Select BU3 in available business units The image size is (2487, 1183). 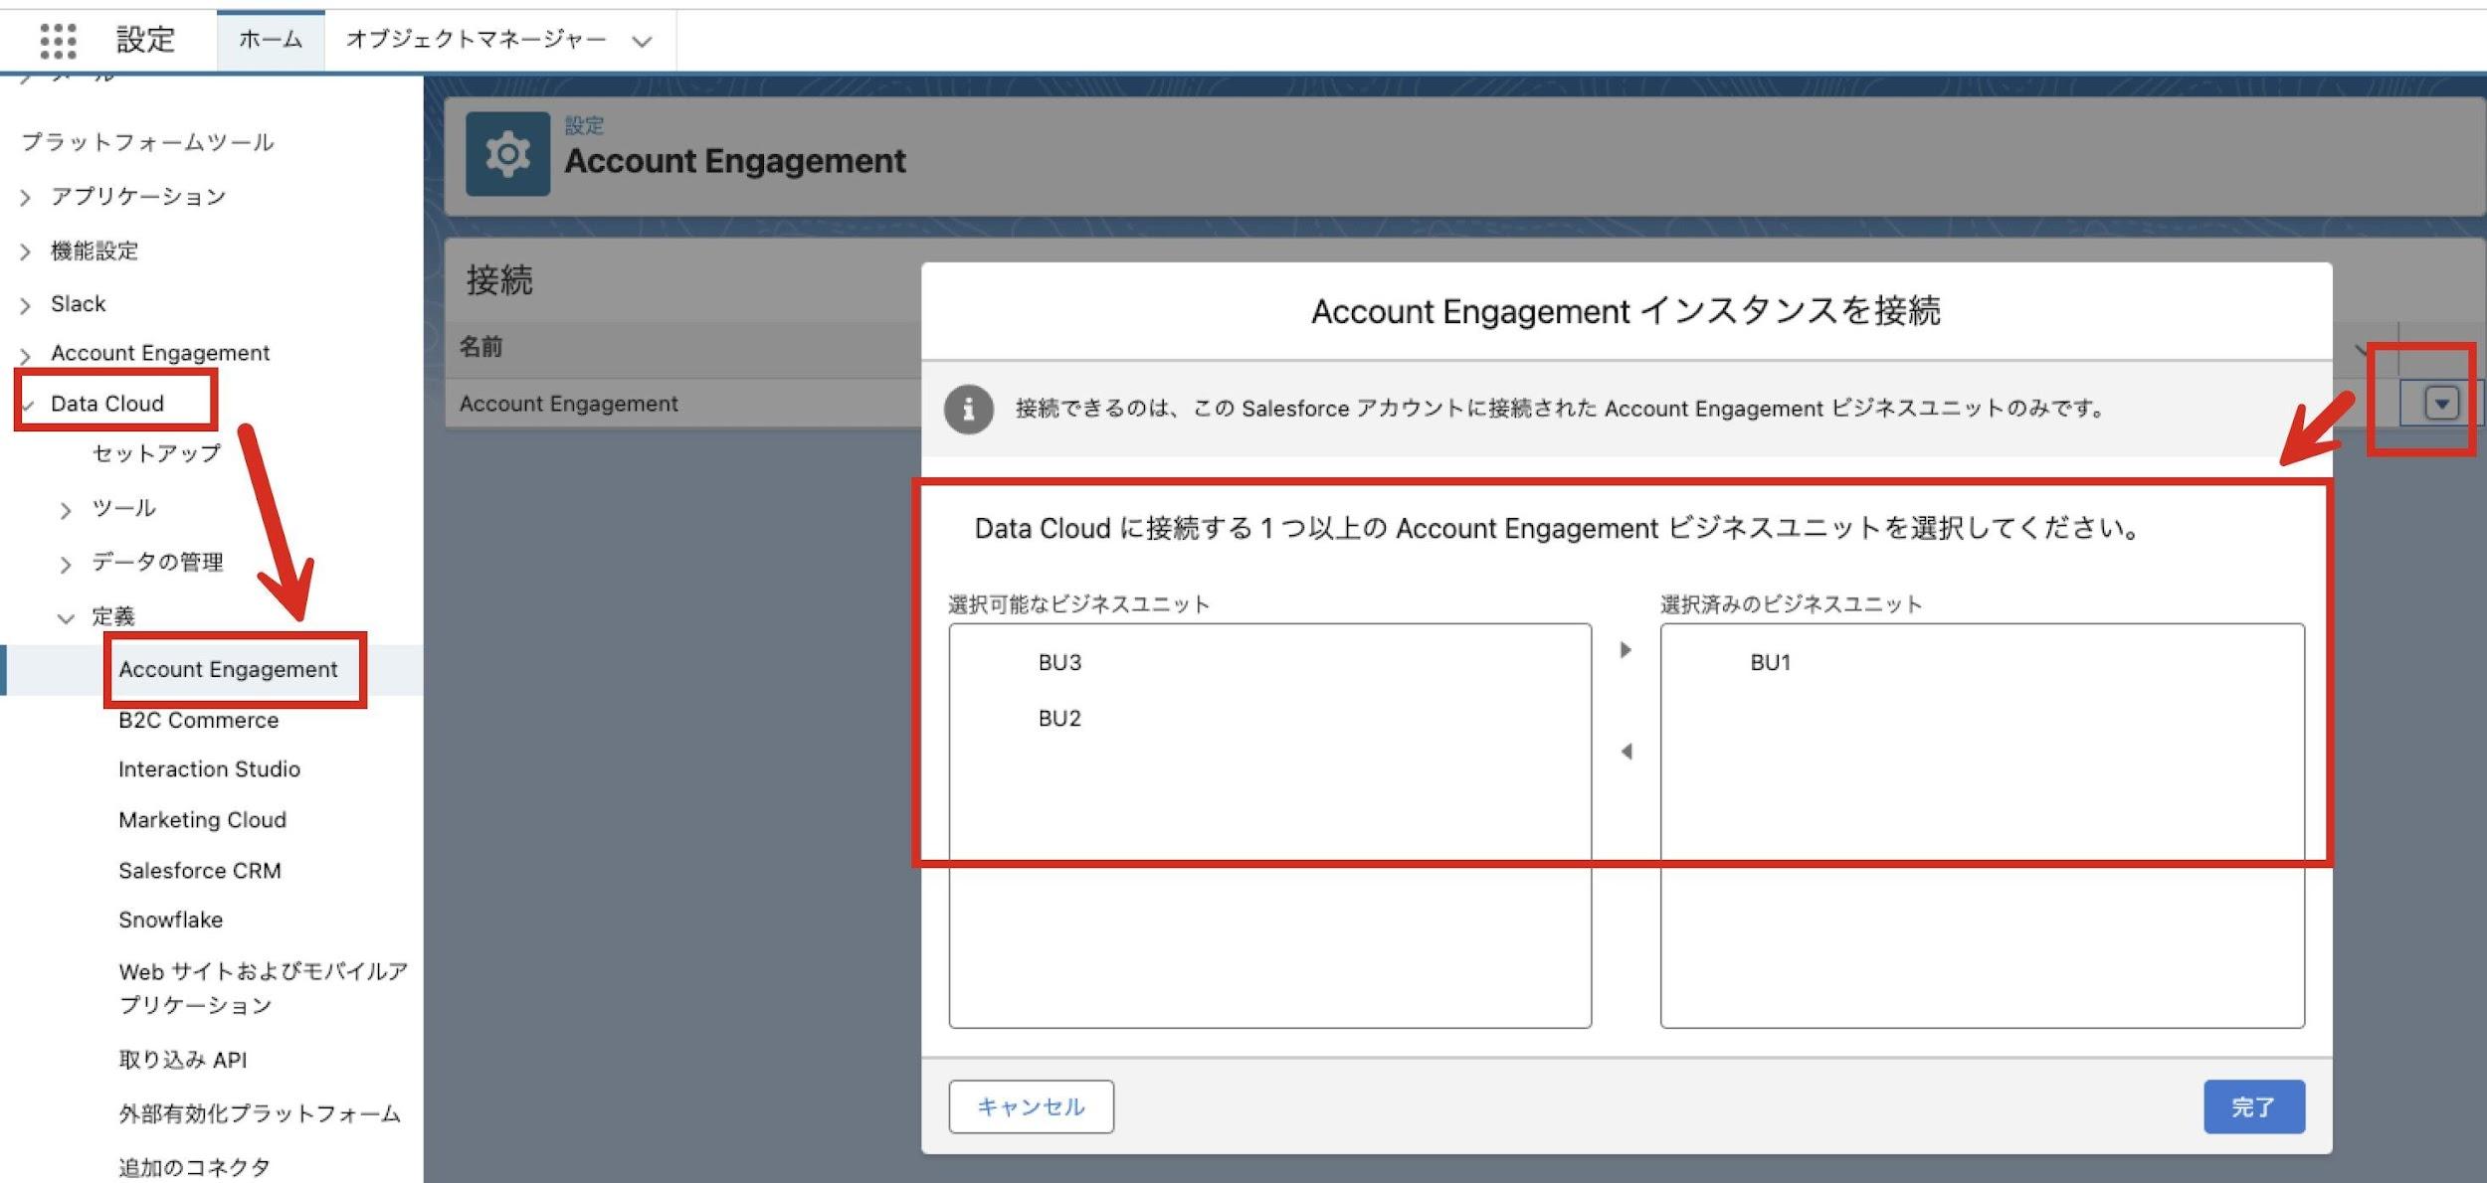coord(1059,662)
